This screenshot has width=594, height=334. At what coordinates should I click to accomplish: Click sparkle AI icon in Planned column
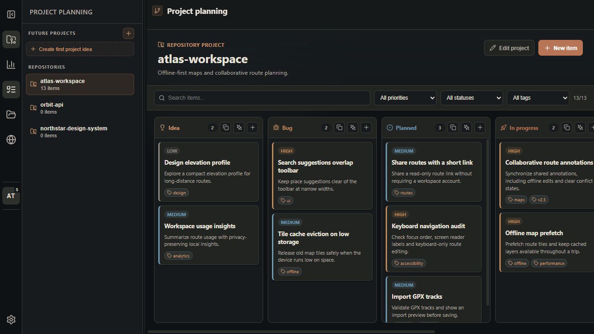click(466, 128)
